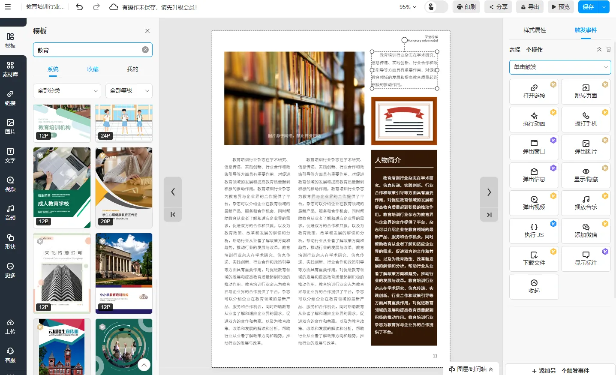Open the 更多 sidebar menu
616x375 pixels.
pos(10,270)
